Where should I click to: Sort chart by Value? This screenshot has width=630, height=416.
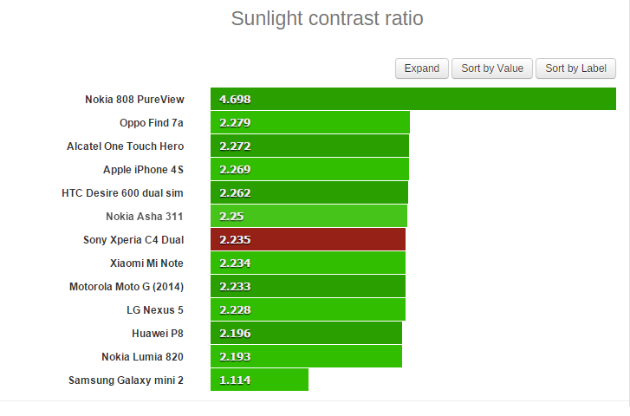coord(492,68)
